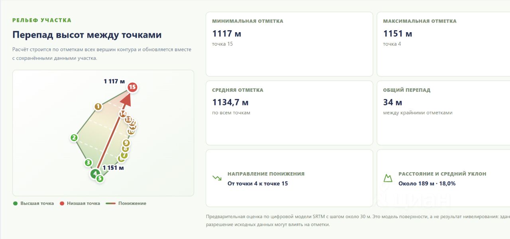Select the 'Общий перепад' card
510x239 pixels.
click(443, 113)
